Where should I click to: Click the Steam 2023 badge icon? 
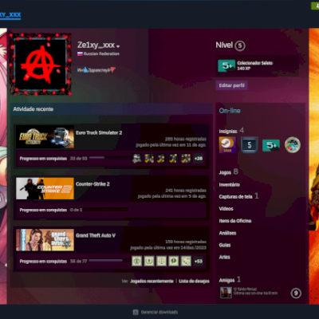click(227, 145)
